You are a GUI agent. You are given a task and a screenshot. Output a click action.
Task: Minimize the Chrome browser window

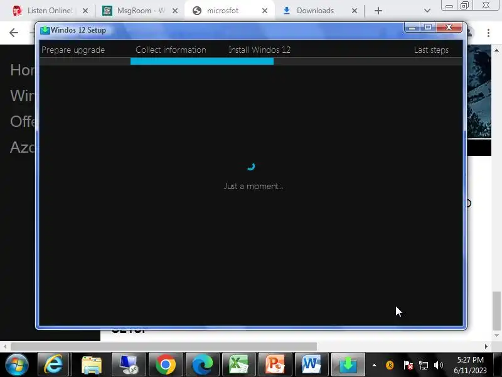(449, 6)
